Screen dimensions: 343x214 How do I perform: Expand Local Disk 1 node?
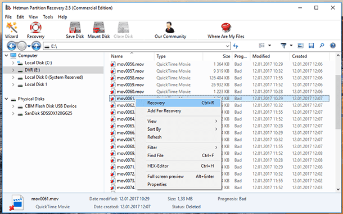pos(13,85)
